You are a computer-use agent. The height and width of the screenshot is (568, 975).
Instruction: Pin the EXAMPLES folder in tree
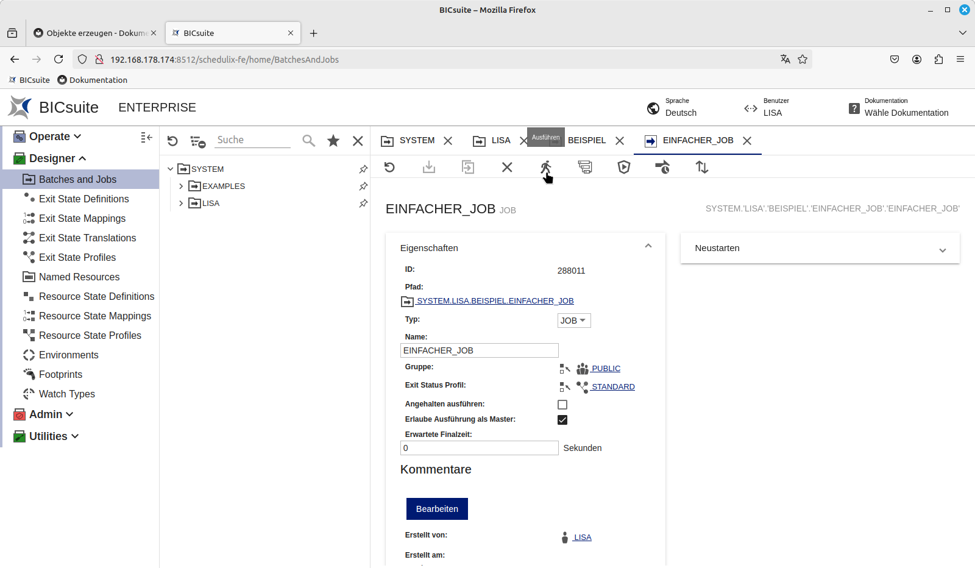tap(363, 186)
